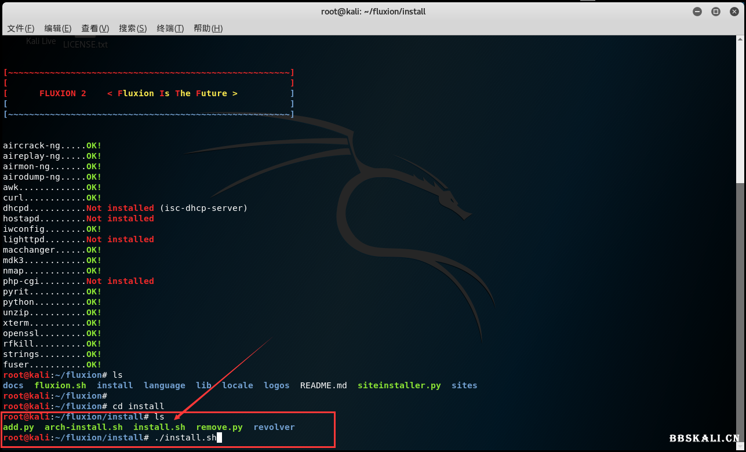The image size is (746, 452).
Task: Open the 帮助(H) menu
Action: pyautogui.click(x=208, y=28)
